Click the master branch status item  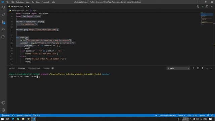6,115
